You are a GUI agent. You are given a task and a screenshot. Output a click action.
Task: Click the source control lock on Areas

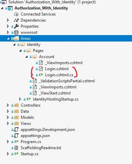12,39
